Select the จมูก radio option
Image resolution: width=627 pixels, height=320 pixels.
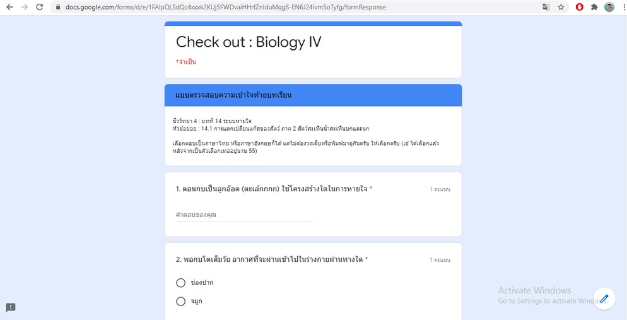point(181,301)
